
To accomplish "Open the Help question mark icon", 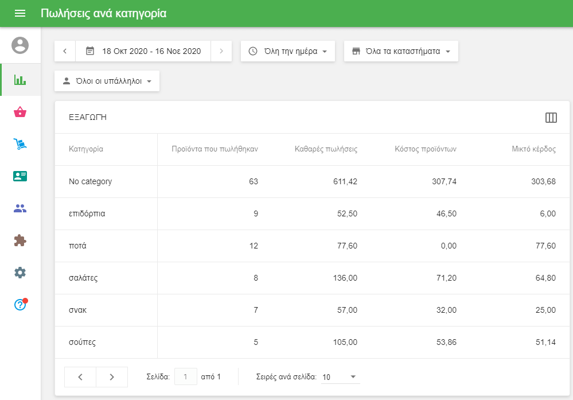I will tap(20, 305).
